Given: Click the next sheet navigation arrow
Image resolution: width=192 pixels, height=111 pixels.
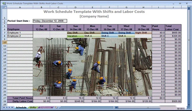Looking at the screenshot, I should [9, 107].
